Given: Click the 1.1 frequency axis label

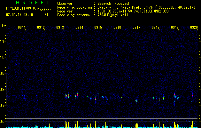Looking at the screenshot, I should click(3, 42).
